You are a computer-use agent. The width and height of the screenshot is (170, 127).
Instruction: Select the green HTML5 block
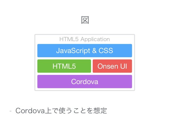[x=64, y=66]
